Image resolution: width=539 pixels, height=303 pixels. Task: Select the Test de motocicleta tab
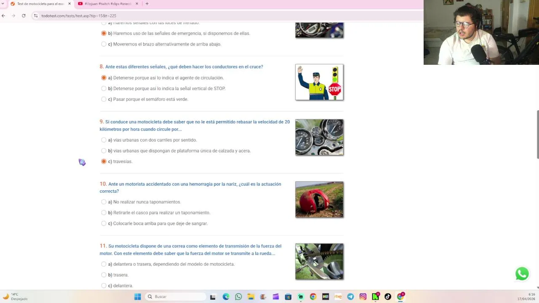point(41,4)
